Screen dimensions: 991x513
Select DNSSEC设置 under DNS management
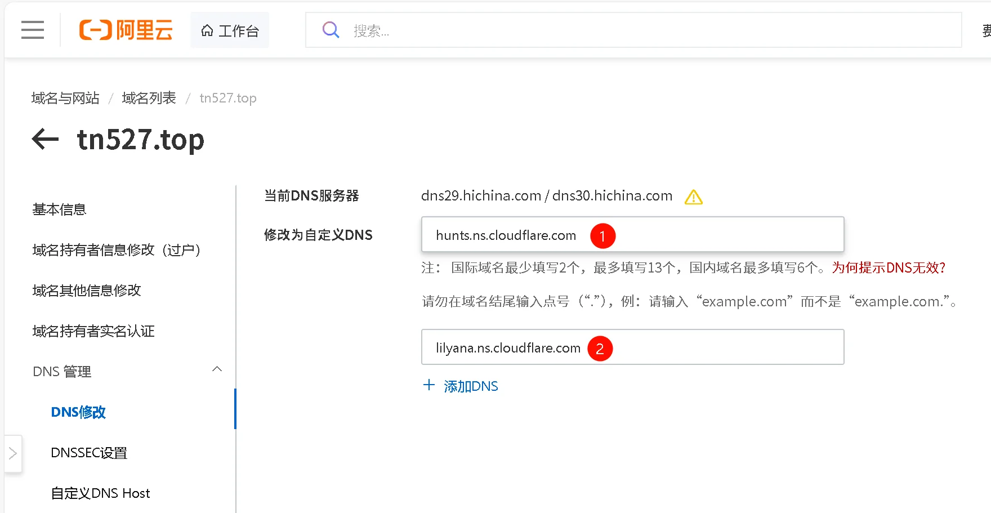click(89, 453)
